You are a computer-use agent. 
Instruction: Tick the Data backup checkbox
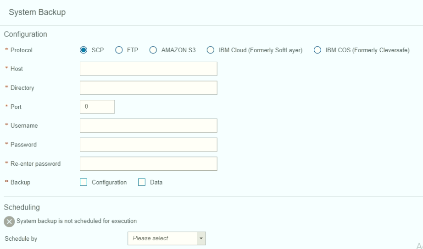[142, 182]
